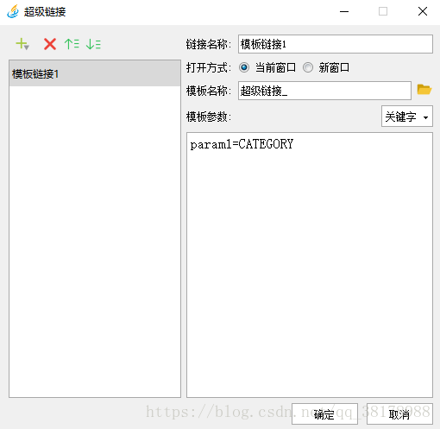Close the 超级链接 dialog window
Viewport: 440px width, 429px height.
[423, 11]
